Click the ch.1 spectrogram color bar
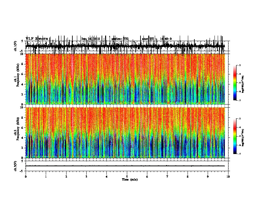 point(235,83)
